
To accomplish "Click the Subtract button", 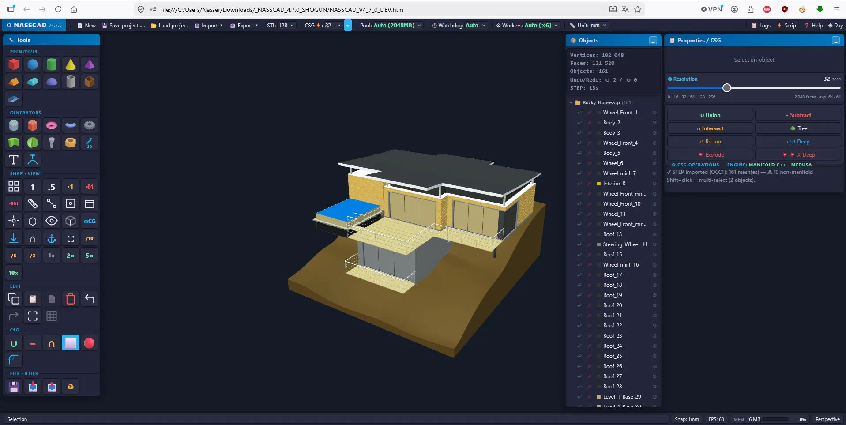I will click(798, 115).
